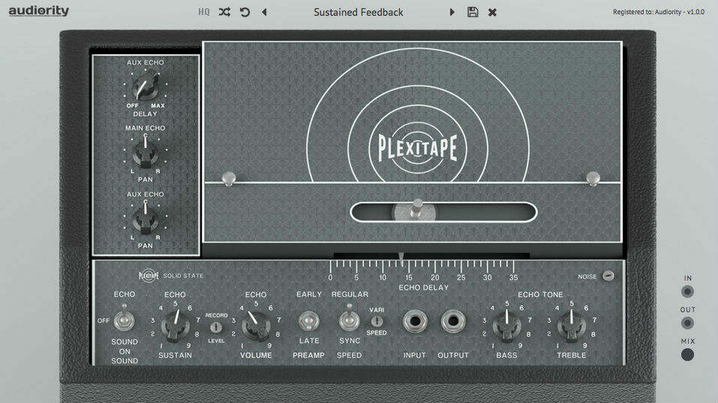Click the 'ECHO TONE' label
Image resolution: width=718 pixels, height=403 pixels.
point(540,294)
